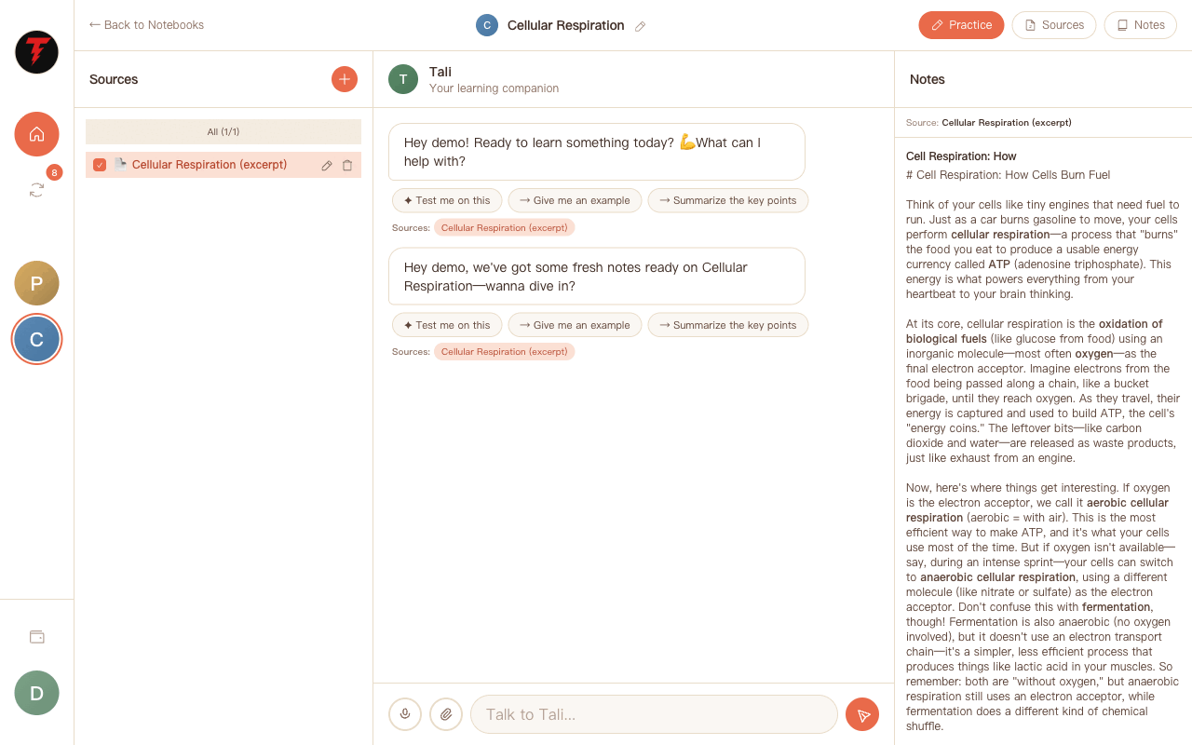The width and height of the screenshot is (1192, 745).
Task: Open the home icon in sidebar
Action: [x=36, y=134]
